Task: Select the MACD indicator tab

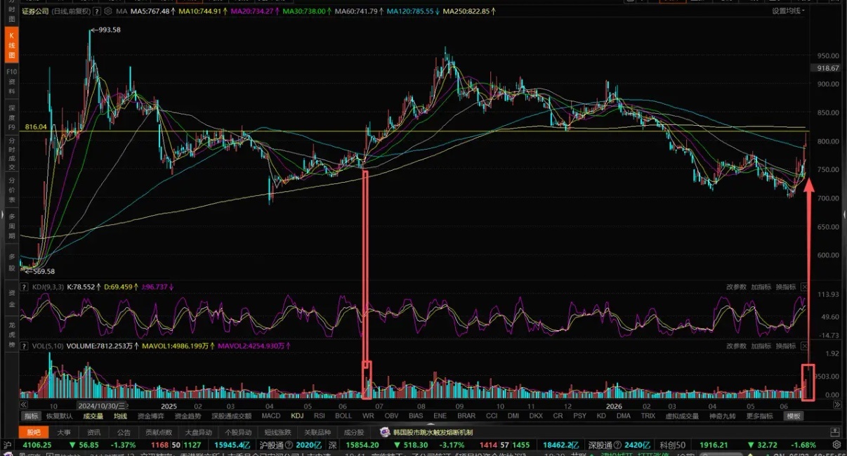Action: (270, 416)
